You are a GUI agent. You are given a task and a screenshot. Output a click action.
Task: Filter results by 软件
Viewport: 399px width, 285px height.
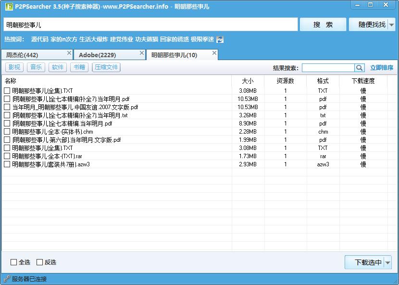58,67
